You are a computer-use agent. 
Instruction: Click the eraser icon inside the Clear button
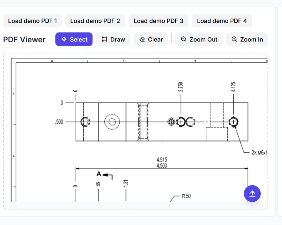click(x=143, y=39)
